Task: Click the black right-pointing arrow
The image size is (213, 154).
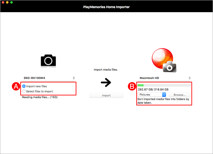Action: [106, 83]
